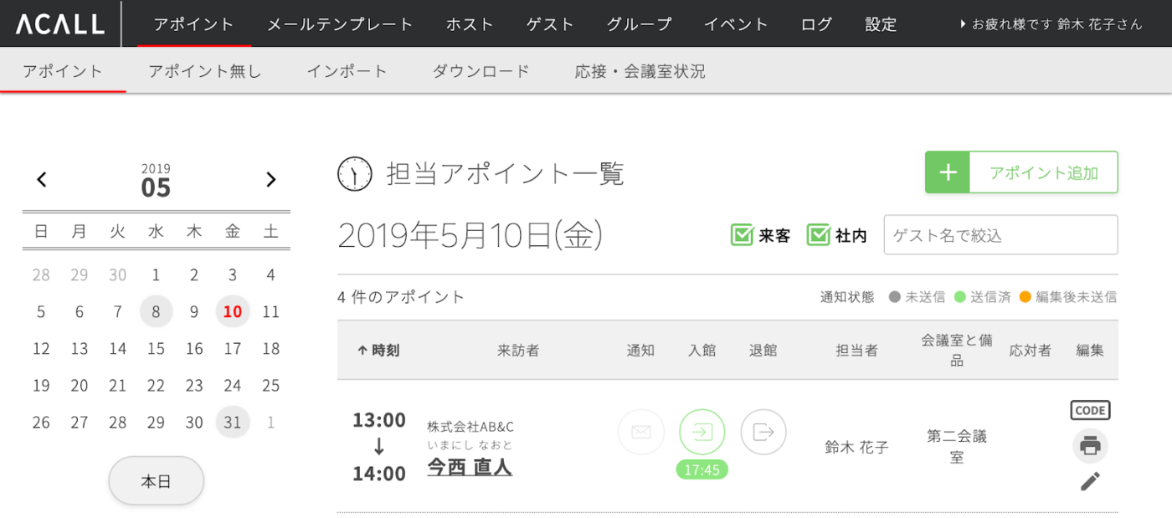
Task: Click the mail notification icon for 今西 直人
Action: click(641, 432)
